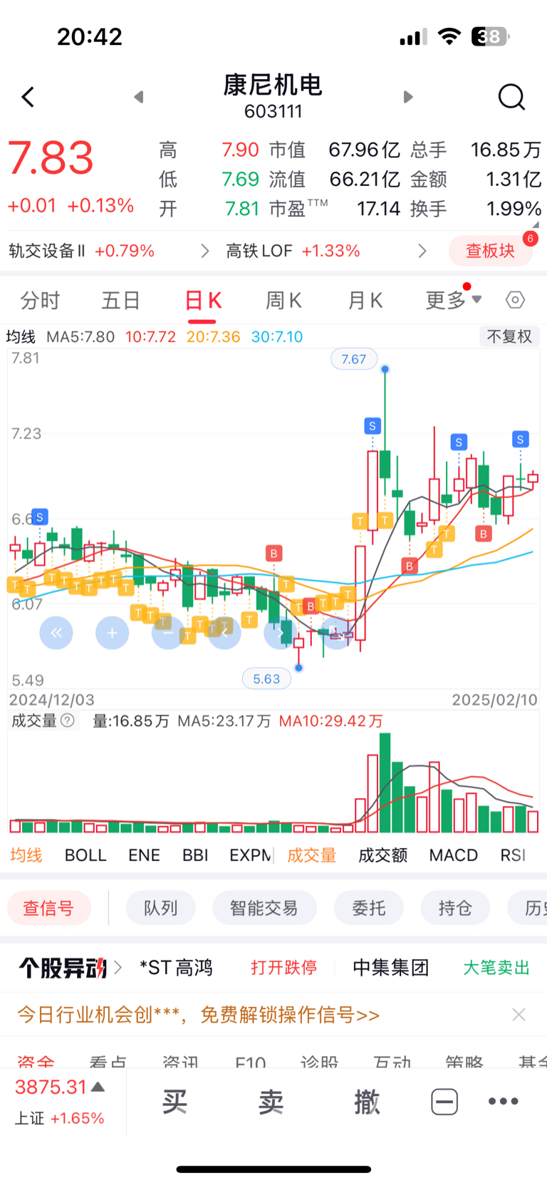
Task: Tap the 7.67 high price label
Action: click(x=353, y=359)
